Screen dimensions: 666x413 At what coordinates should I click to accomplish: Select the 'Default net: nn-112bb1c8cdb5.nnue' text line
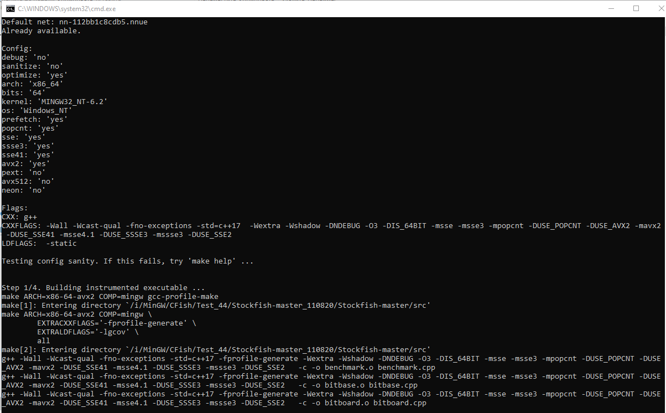click(75, 22)
